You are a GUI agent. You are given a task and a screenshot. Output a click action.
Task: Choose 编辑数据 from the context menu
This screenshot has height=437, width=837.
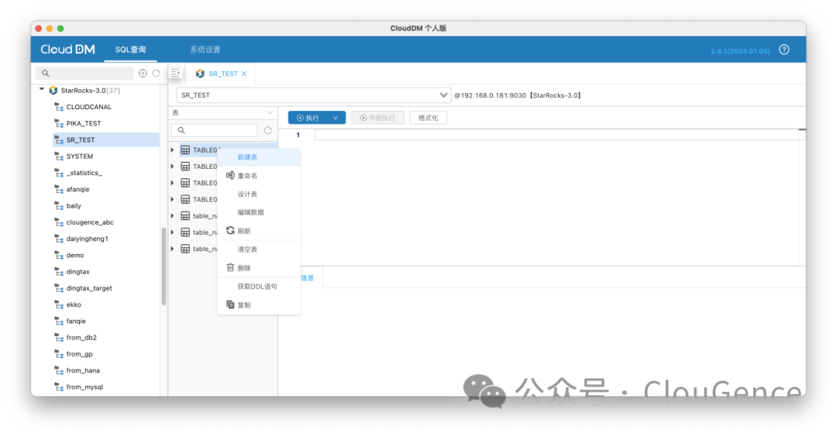[x=259, y=212]
